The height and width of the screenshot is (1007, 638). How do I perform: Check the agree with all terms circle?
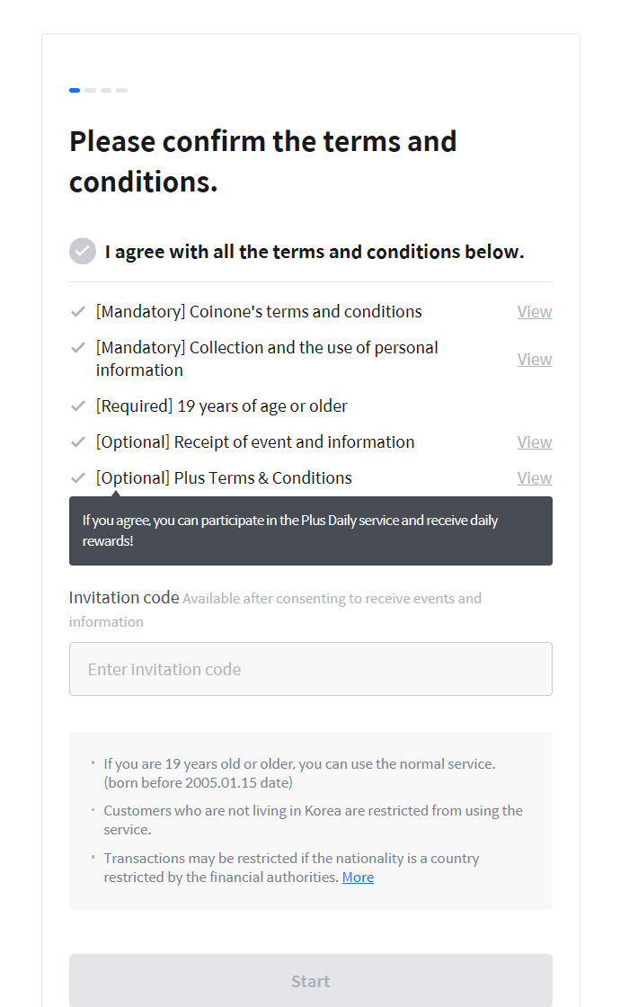click(x=83, y=251)
